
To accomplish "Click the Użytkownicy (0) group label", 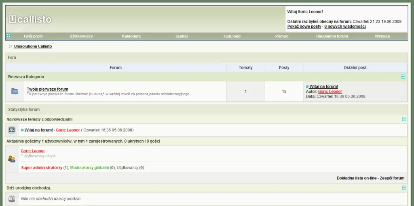I will tap(130, 168).
